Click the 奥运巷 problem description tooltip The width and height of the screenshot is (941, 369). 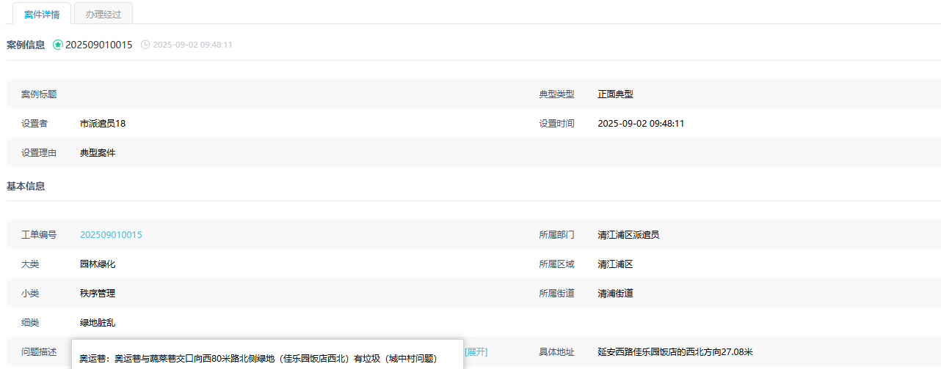pos(258,359)
